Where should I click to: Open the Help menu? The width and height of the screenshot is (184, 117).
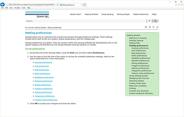point(29,8)
